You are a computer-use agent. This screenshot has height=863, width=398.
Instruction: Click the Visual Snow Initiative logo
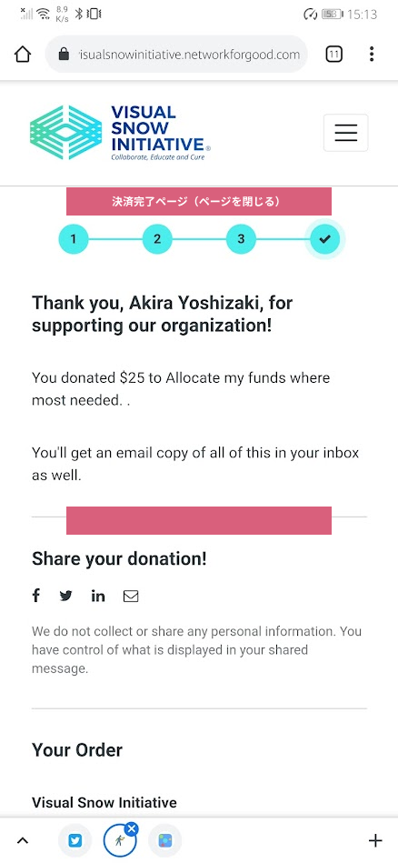[120, 133]
